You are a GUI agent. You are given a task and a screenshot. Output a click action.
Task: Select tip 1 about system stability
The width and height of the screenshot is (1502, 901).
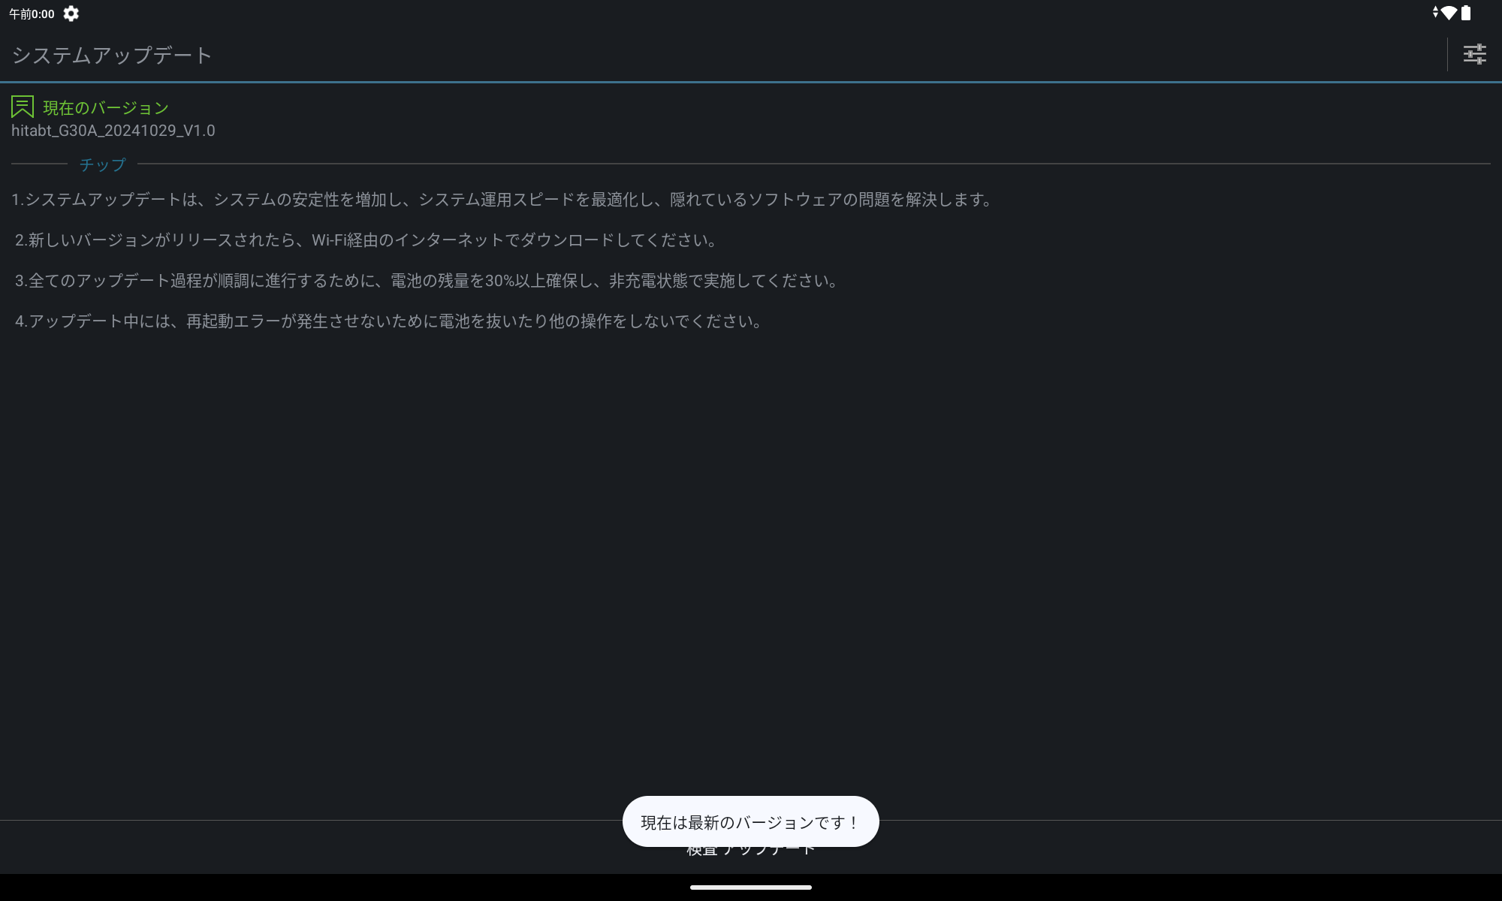502,200
